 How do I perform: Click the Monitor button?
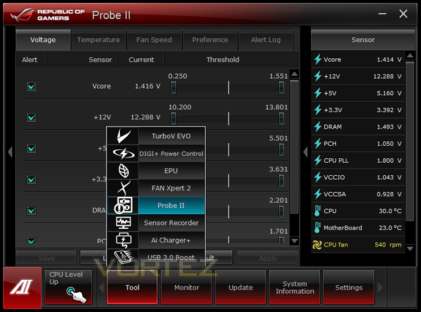pyautogui.click(x=186, y=287)
